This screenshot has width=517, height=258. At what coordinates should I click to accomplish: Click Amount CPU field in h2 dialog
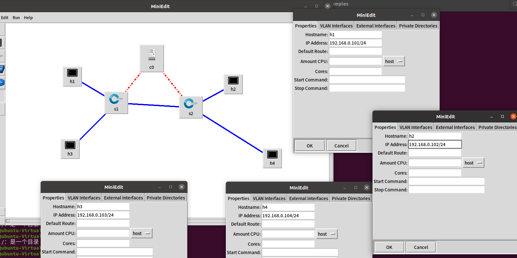(435, 163)
